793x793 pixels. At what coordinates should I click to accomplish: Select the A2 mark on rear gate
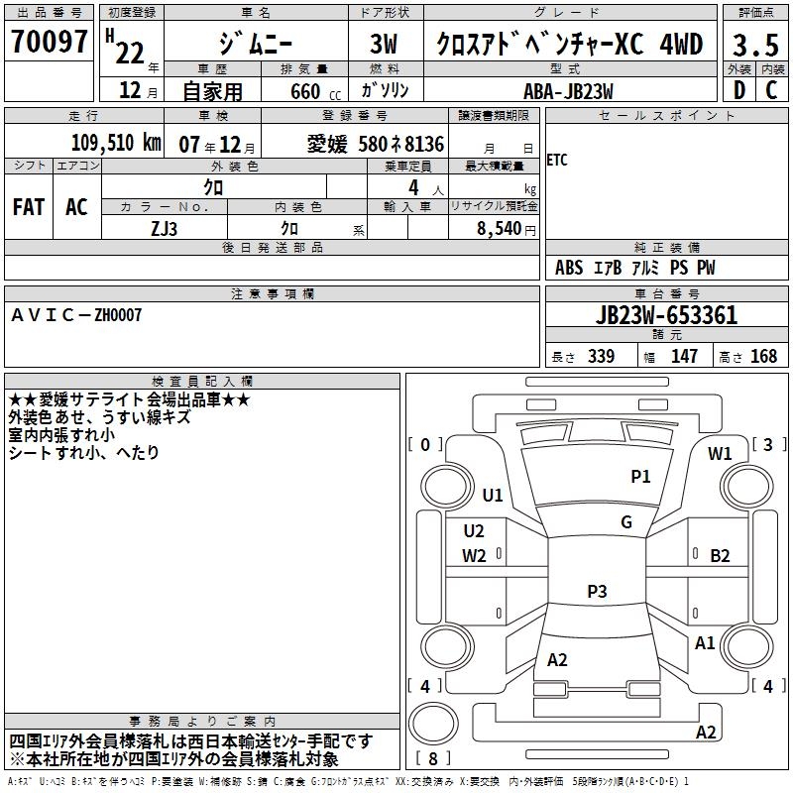pyautogui.click(x=557, y=660)
